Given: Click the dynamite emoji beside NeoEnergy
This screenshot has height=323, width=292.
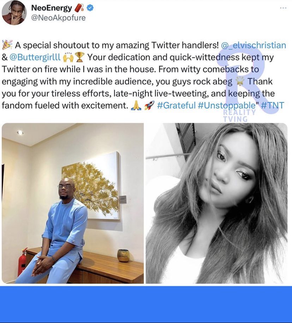Looking at the screenshot, I should (79, 8).
